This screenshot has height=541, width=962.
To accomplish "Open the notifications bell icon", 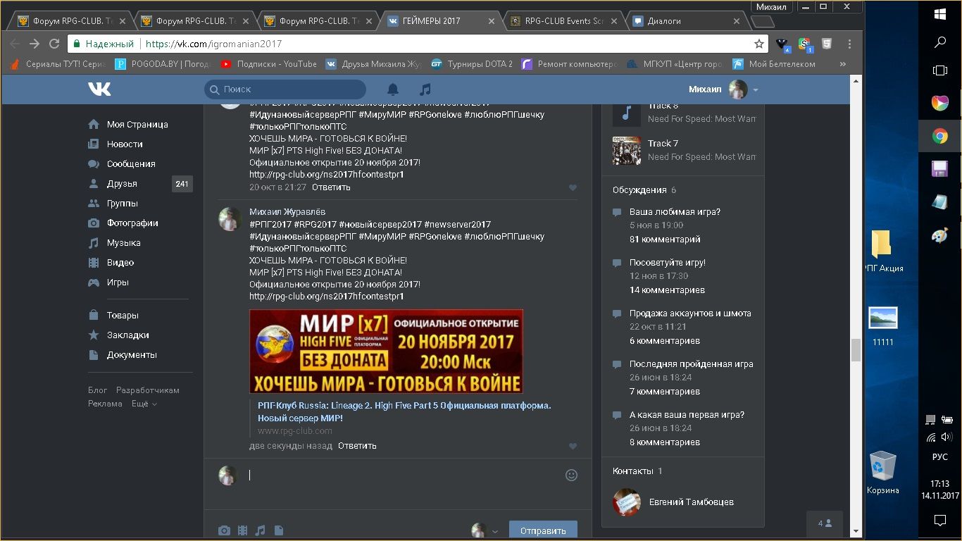I will coord(393,89).
